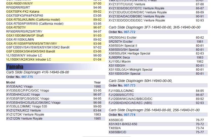This screenshot has height=137, width=213.
Task: Select XVZ13DS/DSC/DT/DTC Venture Royale row
Action: point(158,8)
